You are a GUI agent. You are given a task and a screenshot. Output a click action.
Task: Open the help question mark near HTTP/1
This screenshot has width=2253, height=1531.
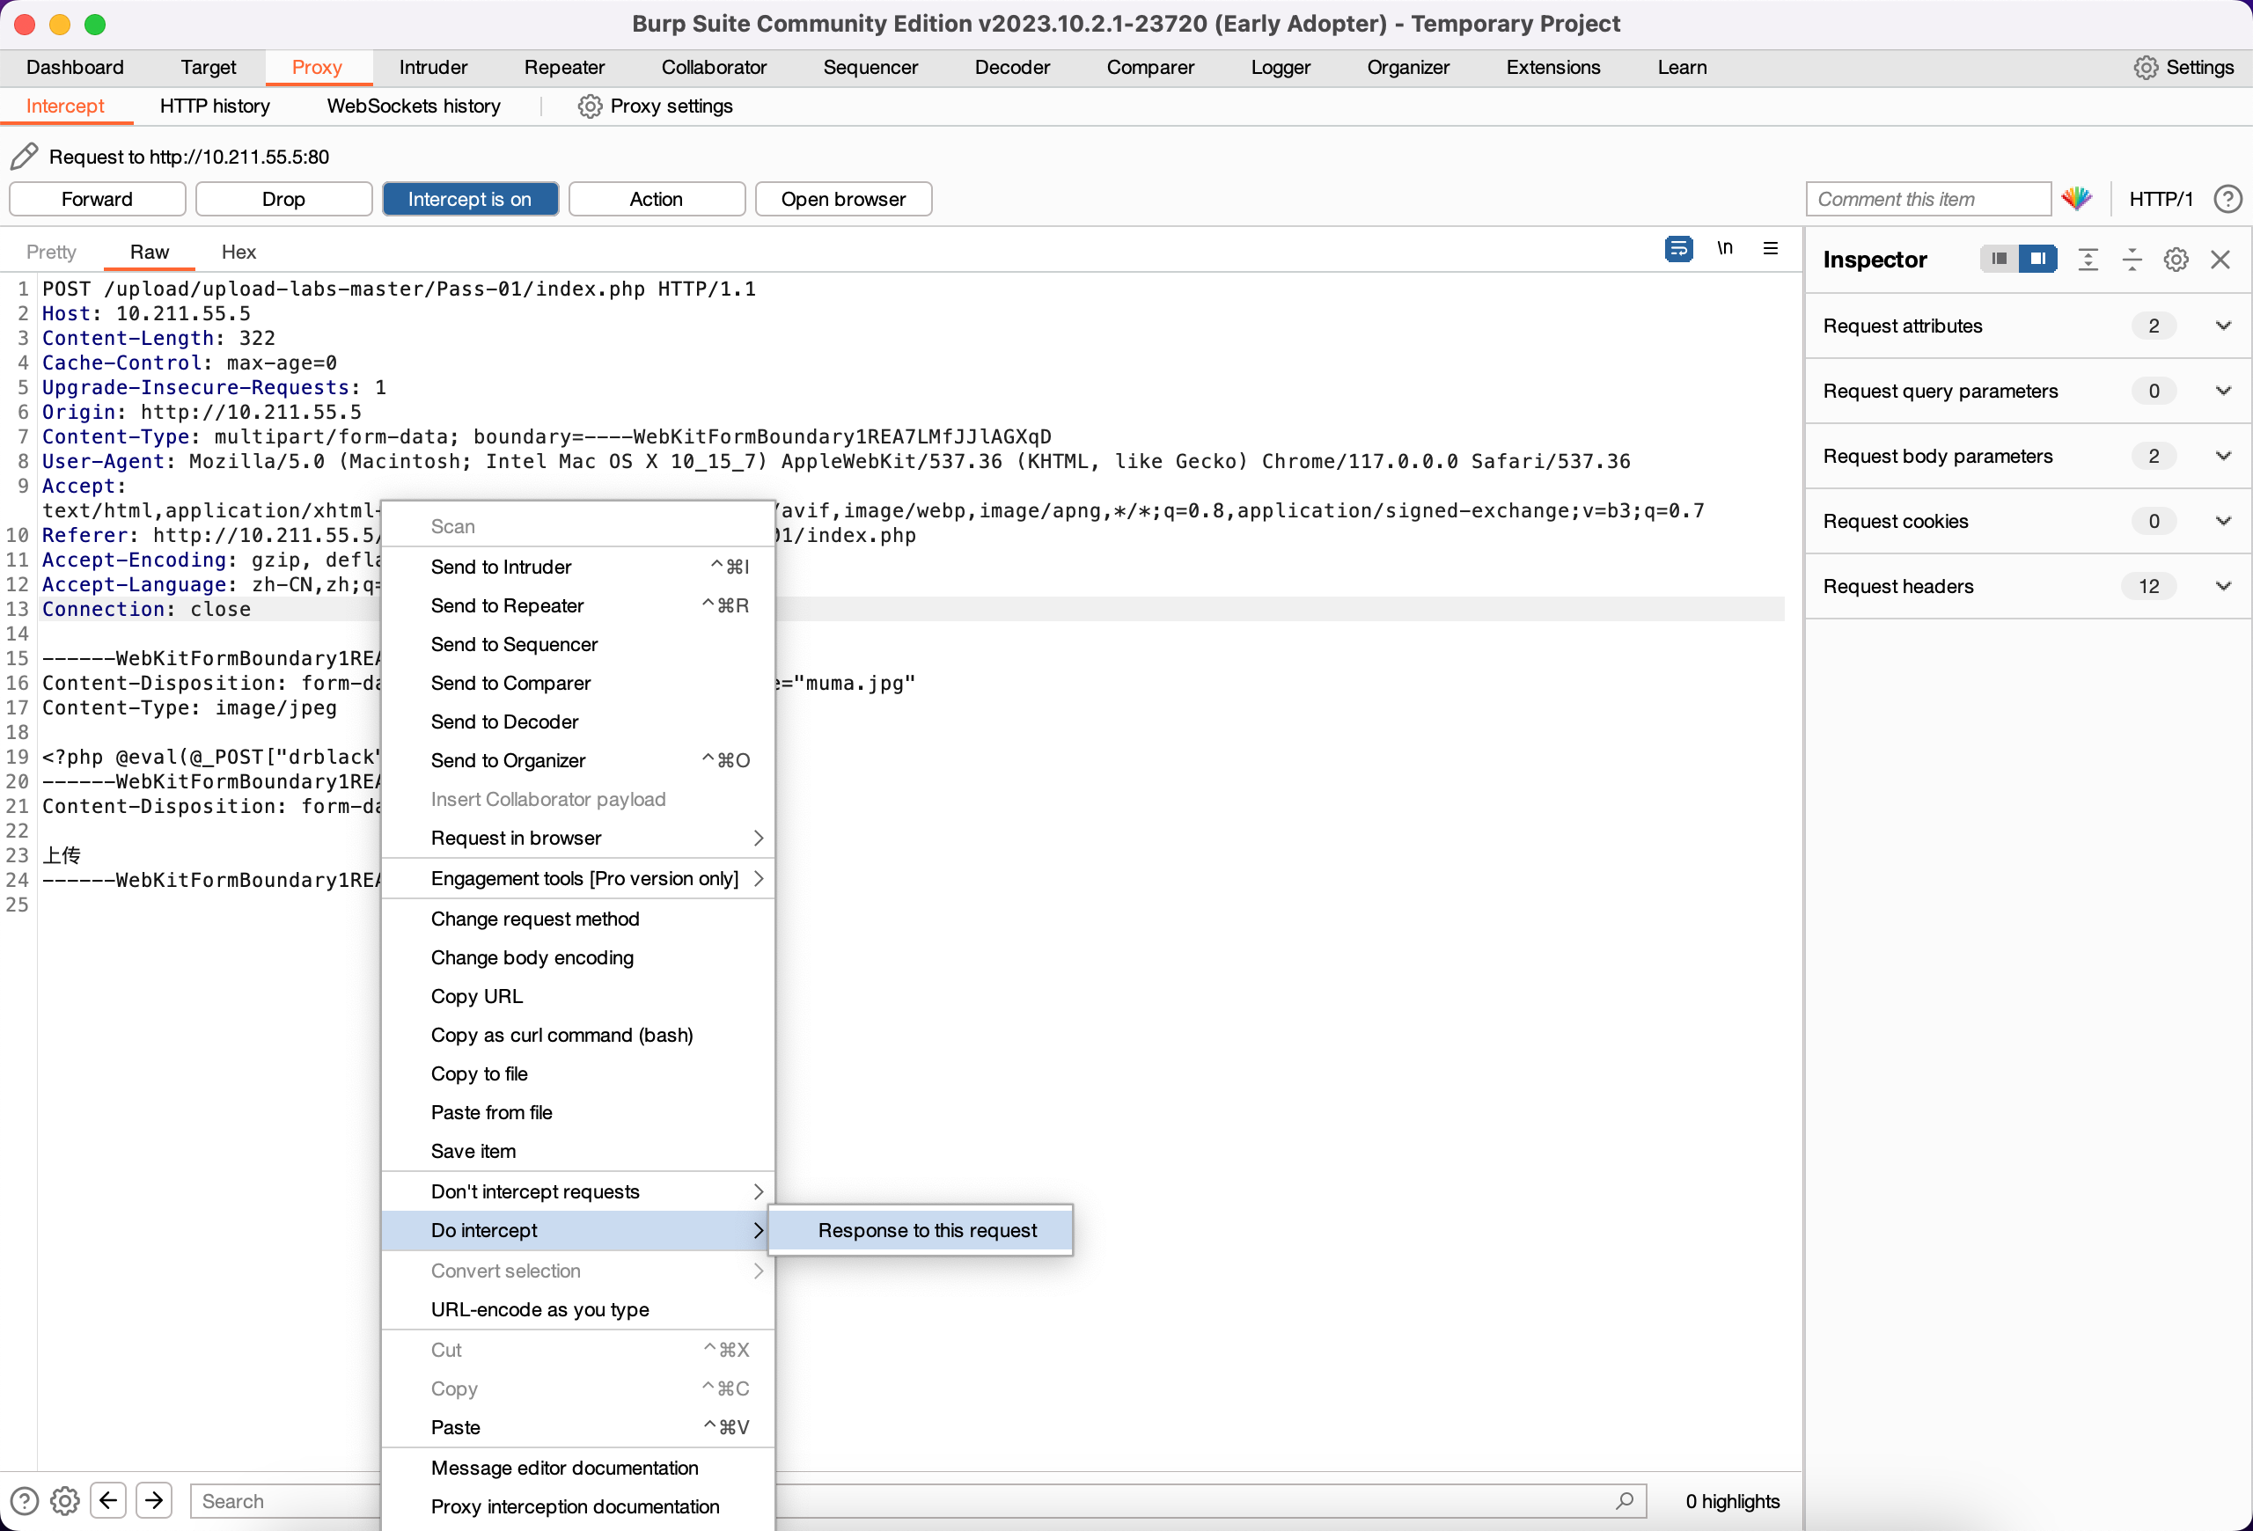[x=2227, y=199]
